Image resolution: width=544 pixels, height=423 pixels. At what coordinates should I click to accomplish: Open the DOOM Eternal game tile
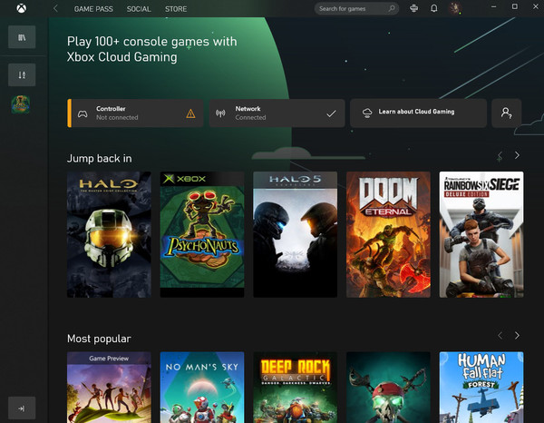point(388,234)
